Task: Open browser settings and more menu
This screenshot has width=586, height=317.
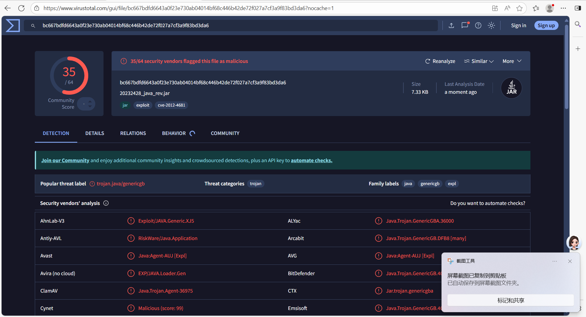Action: [x=563, y=8]
